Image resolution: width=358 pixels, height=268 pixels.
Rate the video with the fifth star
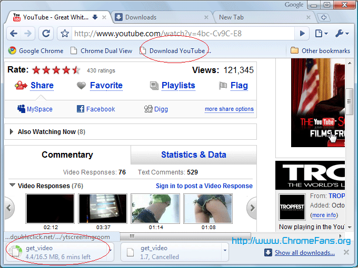pyautogui.click(x=76, y=70)
